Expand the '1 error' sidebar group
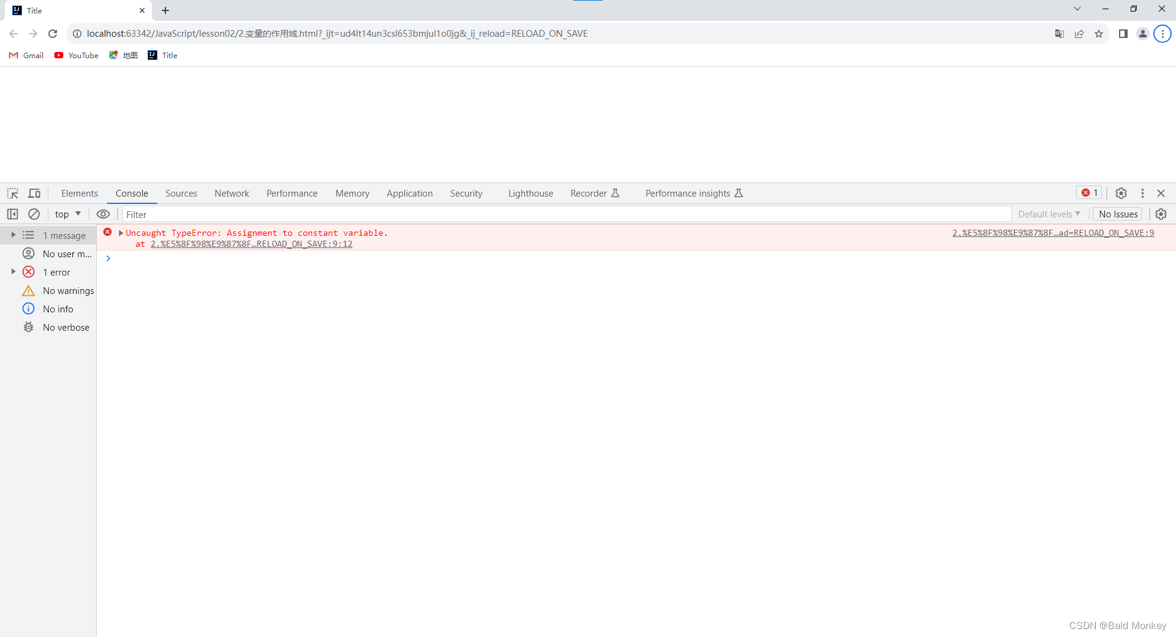Screen dimensions: 1176x637 pyautogui.click(x=13, y=272)
